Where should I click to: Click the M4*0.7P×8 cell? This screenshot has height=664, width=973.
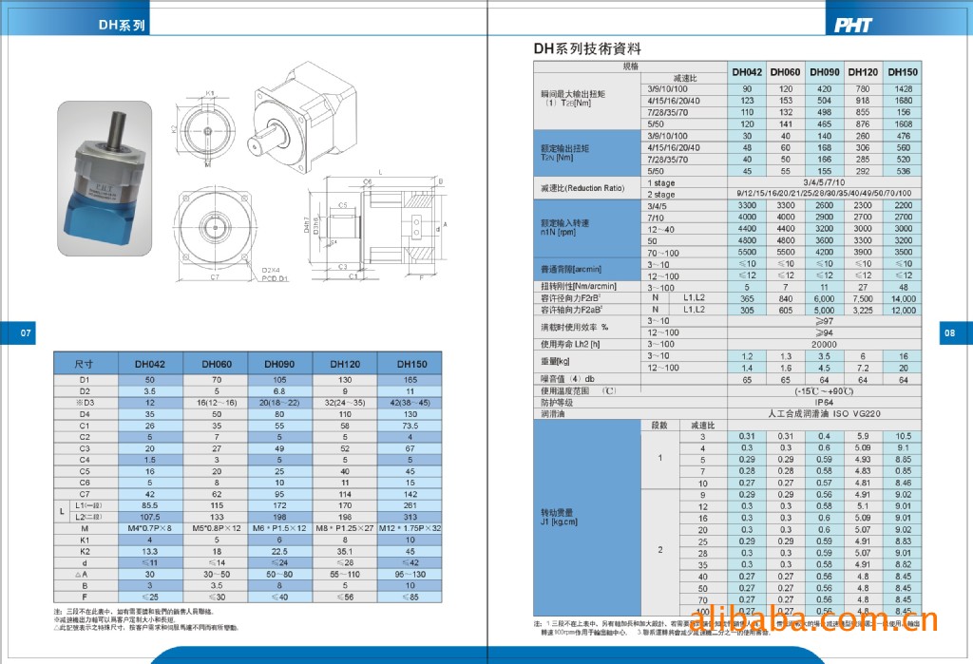[x=150, y=529]
